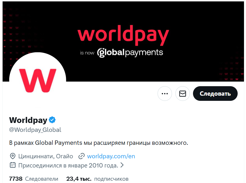Image resolution: width=246 pixels, height=183 pixels.
Task: Open the black worldpay banner image
Action: [x=123, y=41]
